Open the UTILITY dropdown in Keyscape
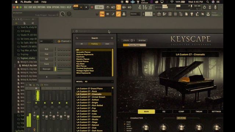 128,40
